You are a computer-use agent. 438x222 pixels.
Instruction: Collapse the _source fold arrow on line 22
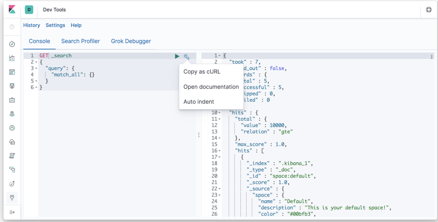[220, 189]
